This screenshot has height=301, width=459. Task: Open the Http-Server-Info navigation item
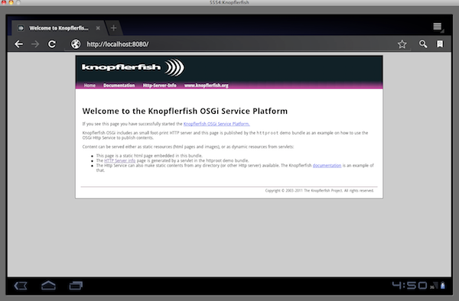[160, 86]
